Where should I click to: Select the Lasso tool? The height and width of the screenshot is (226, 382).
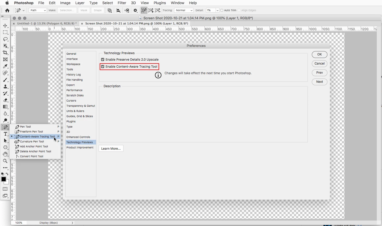click(x=5, y=39)
